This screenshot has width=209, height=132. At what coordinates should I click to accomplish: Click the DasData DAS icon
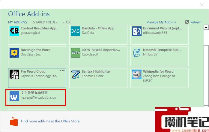pyautogui.click(x=76, y=31)
